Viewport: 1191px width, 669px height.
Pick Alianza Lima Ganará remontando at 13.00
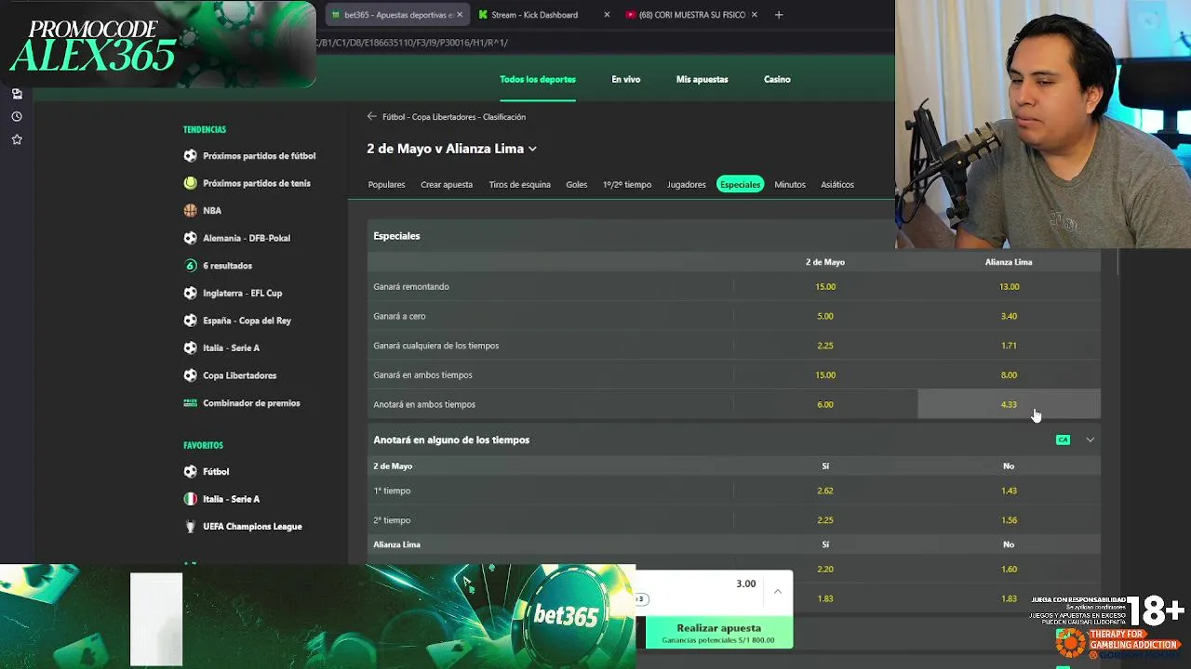click(1009, 286)
